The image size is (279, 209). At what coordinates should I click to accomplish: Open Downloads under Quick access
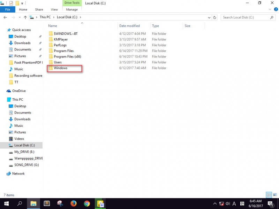(x=22, y=43)
